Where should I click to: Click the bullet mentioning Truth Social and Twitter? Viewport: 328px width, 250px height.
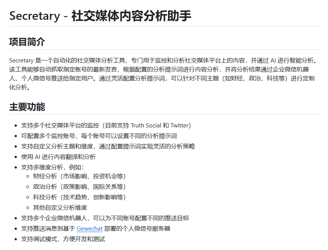point(106,126)
